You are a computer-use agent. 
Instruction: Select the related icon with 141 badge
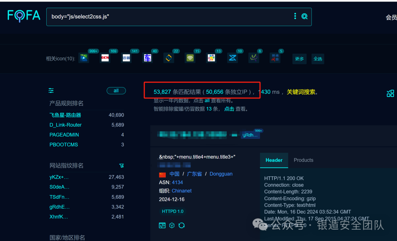click(126, 58)
